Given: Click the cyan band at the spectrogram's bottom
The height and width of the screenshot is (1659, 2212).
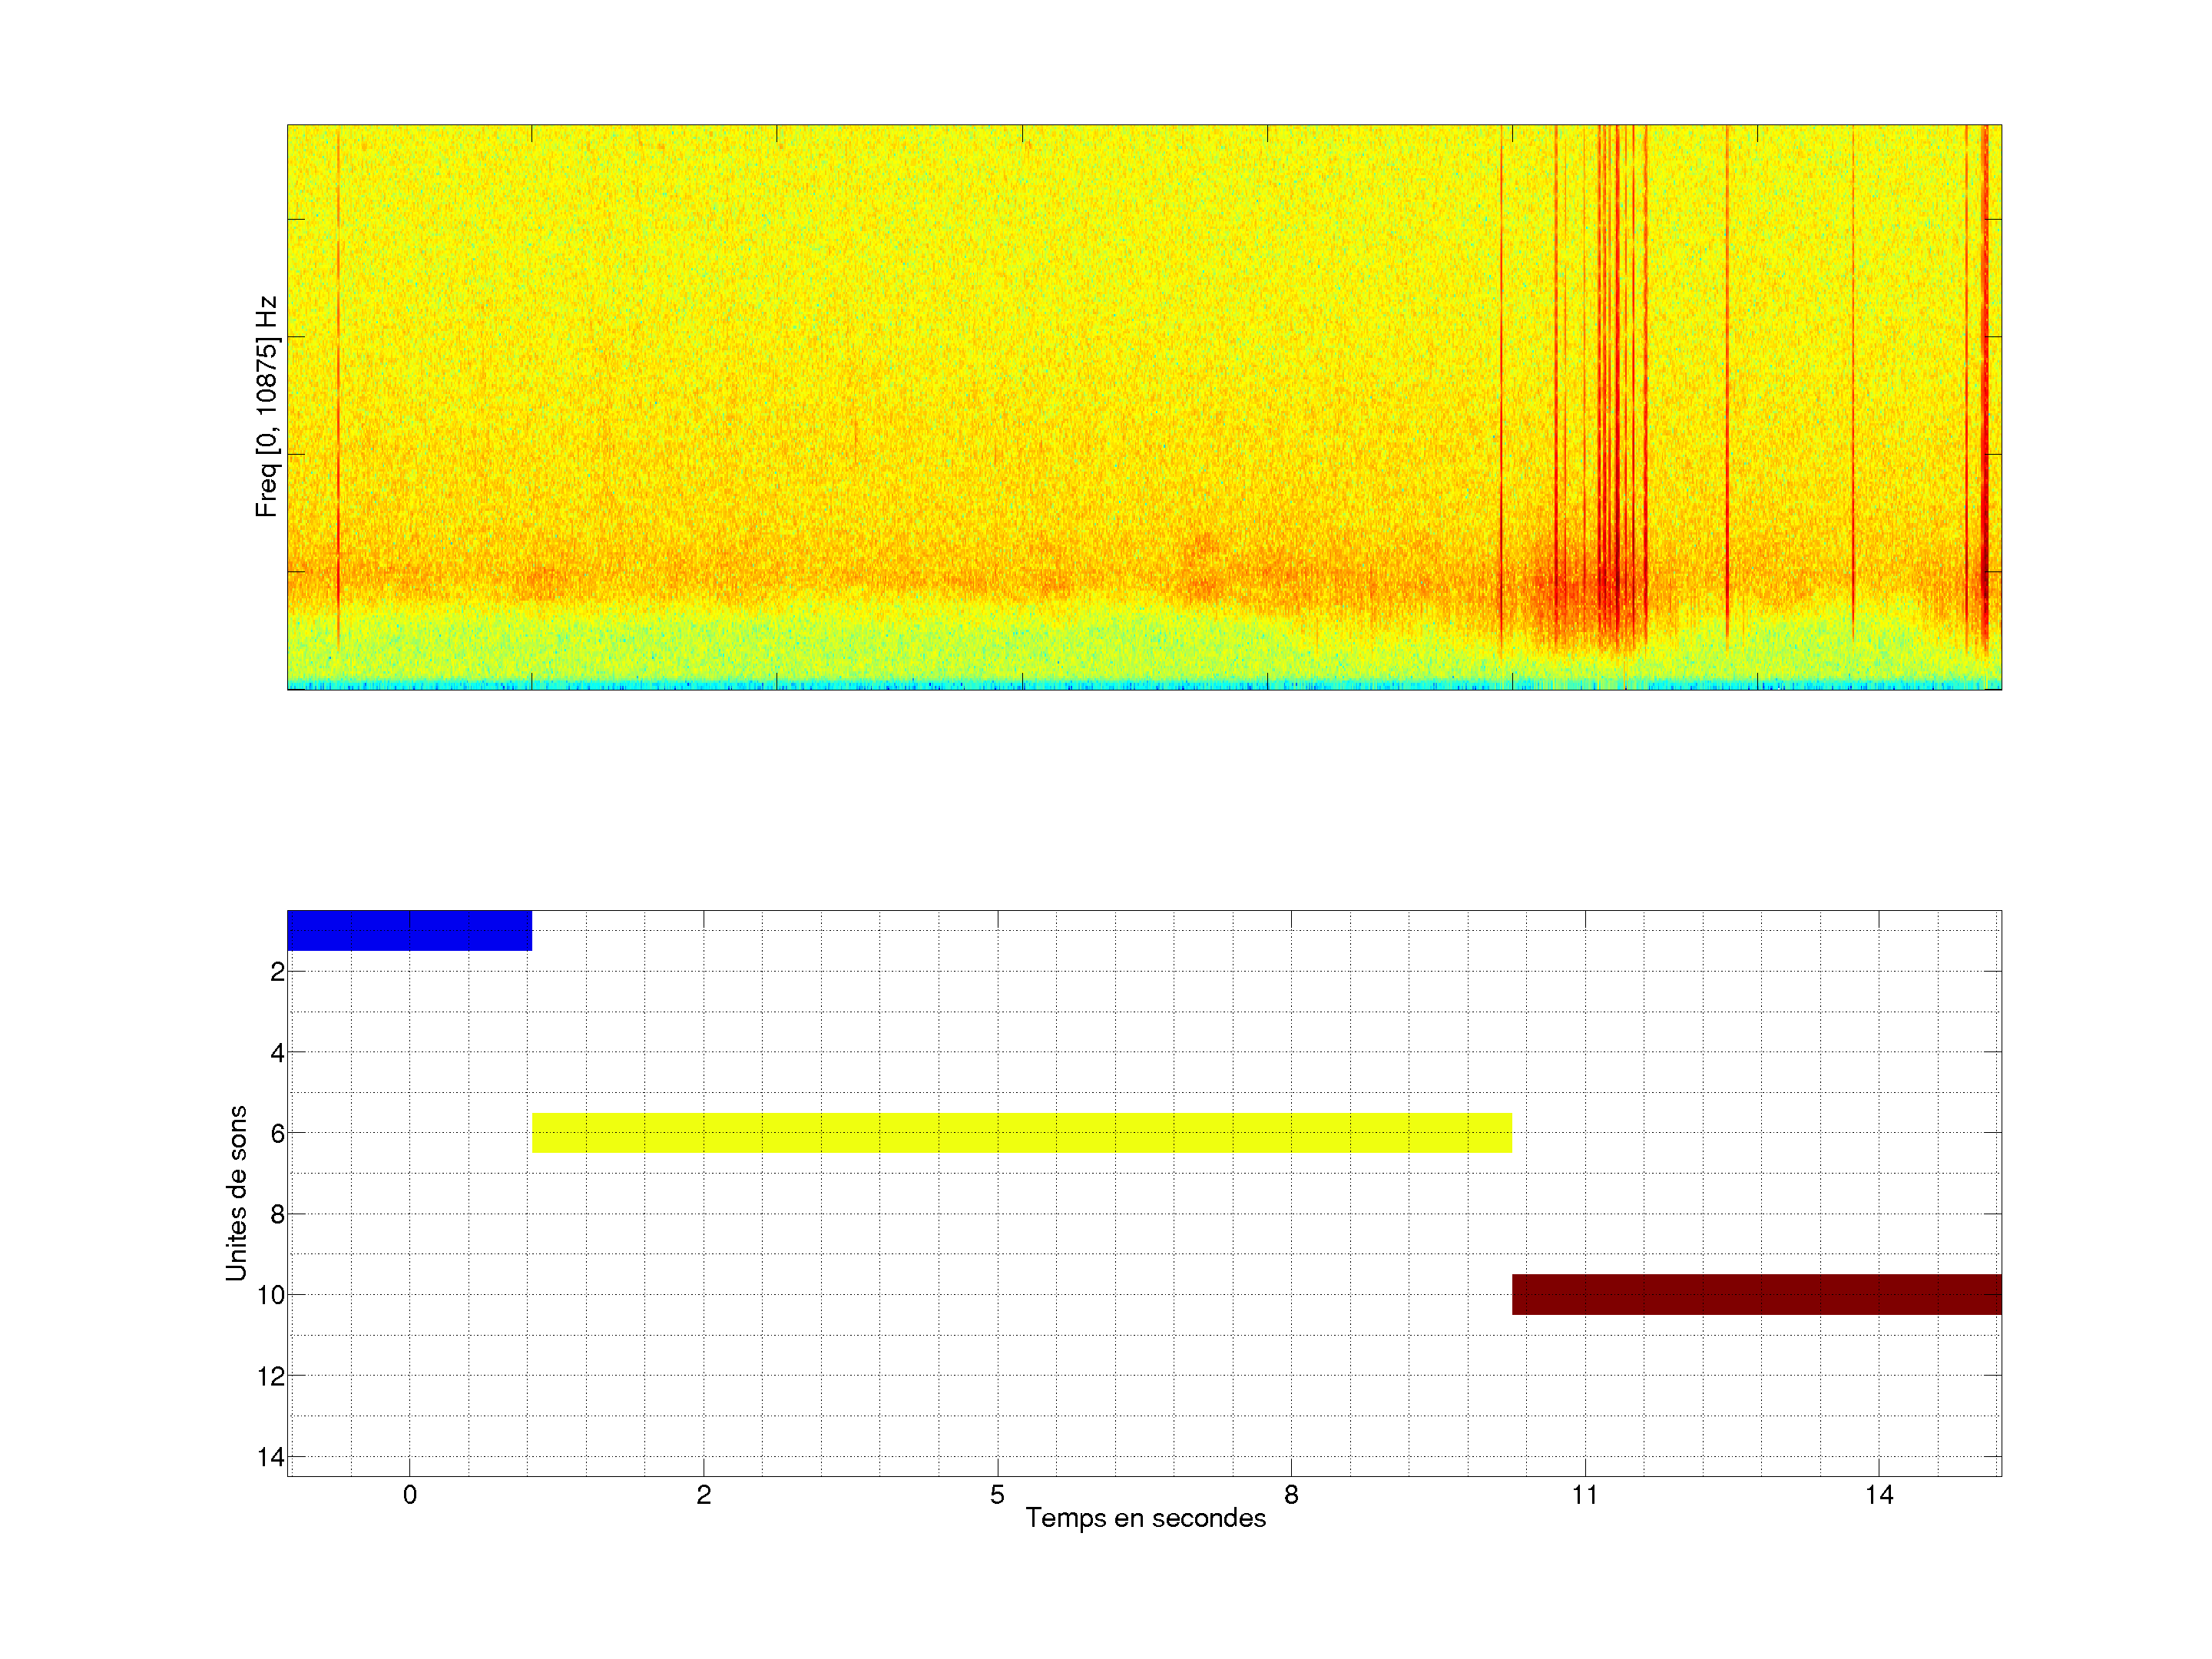Looking at the screenshot, I should [1144, 685].
